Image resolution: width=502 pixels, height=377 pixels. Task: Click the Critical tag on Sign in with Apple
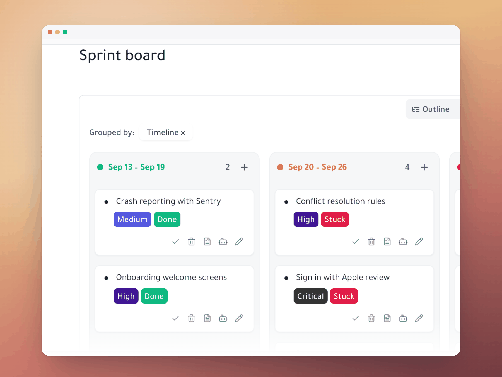point(311,296)
